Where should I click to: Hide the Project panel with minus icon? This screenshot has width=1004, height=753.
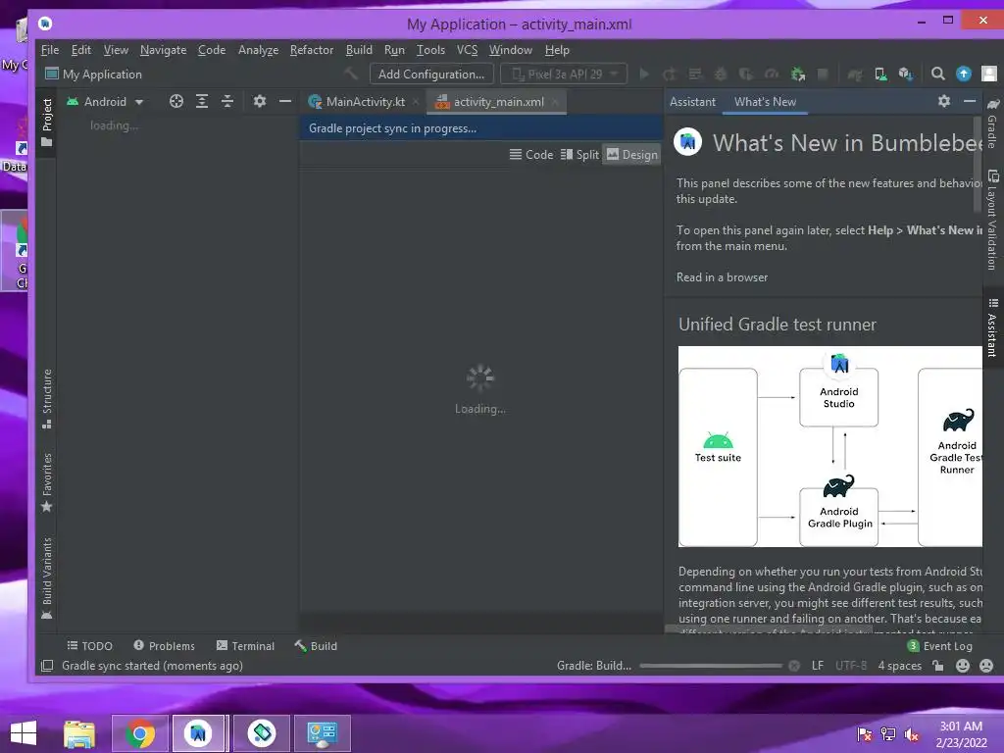[x=285, y=101]
